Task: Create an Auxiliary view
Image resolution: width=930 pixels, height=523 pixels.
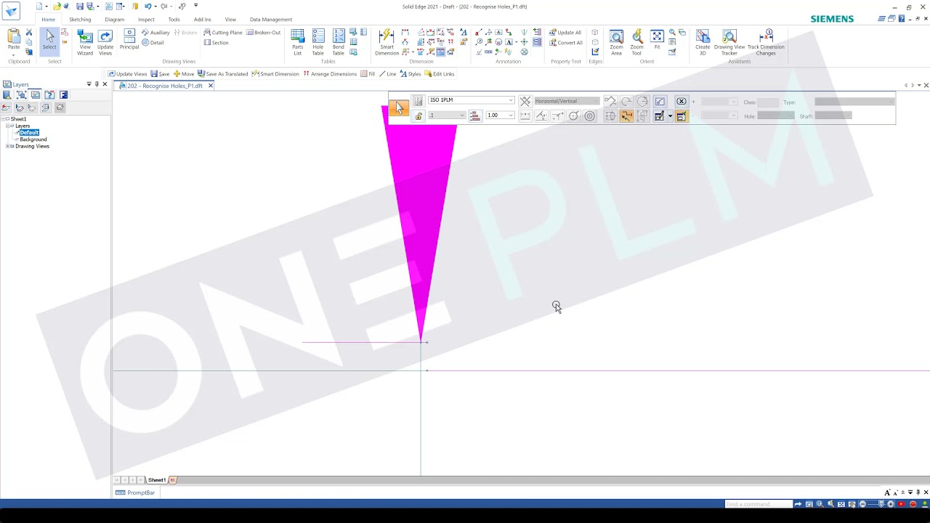Action: 155,33
